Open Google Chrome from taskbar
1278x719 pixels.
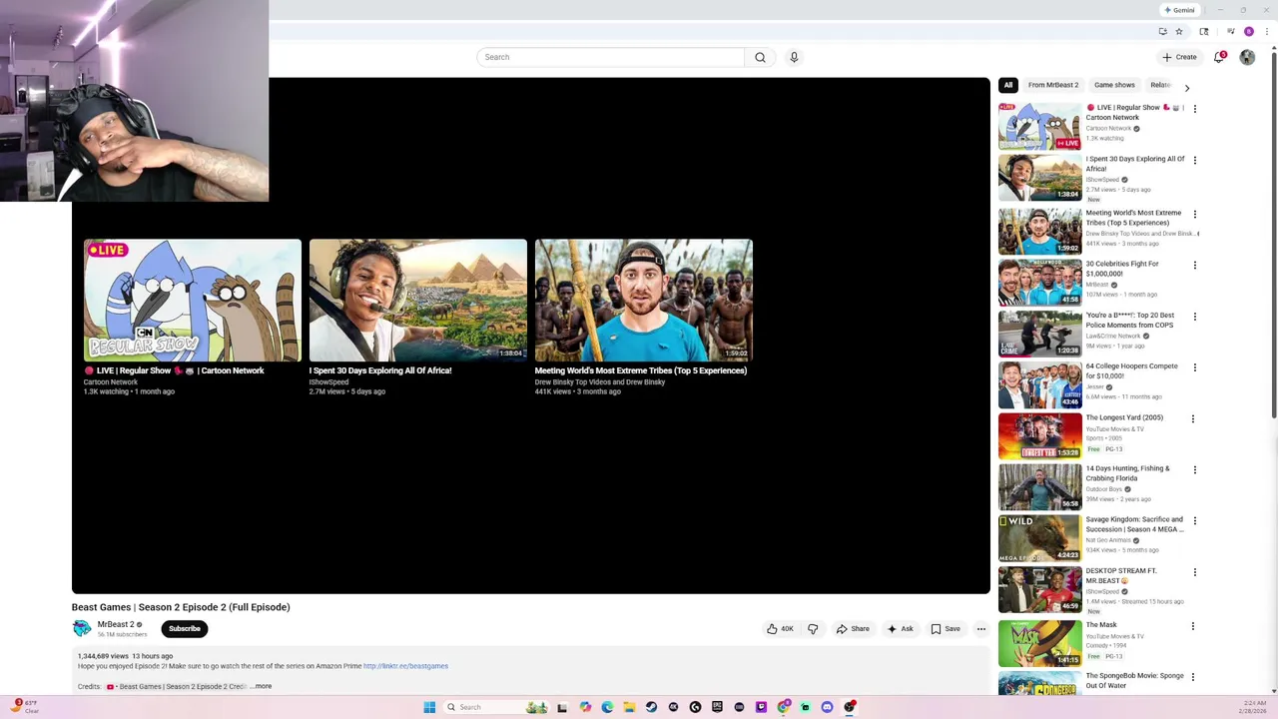coord(784,707)
